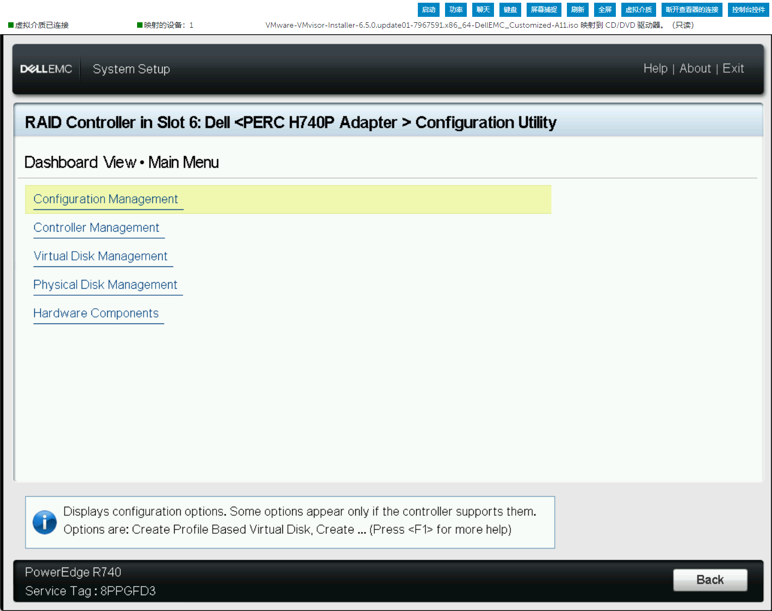The width and height of the screenshot is (772, 611).
Task: Open 控制台控件 (Console Controls)
Action: pos(749,9)
